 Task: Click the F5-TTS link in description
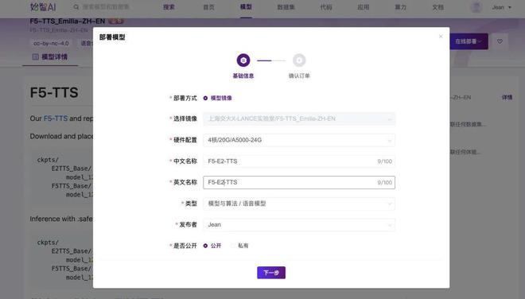click(56, 118)
